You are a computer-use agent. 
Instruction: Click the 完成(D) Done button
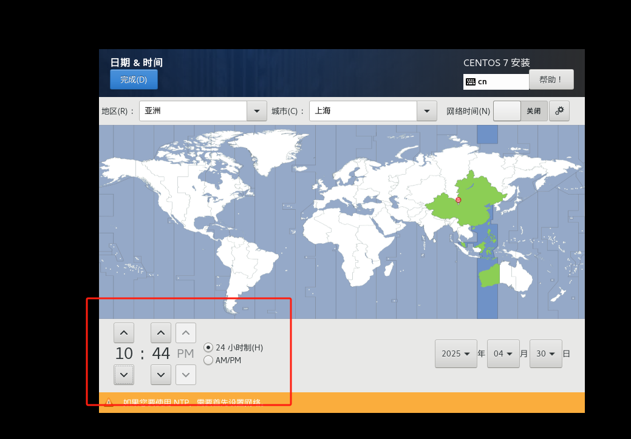tap(134, 79)
